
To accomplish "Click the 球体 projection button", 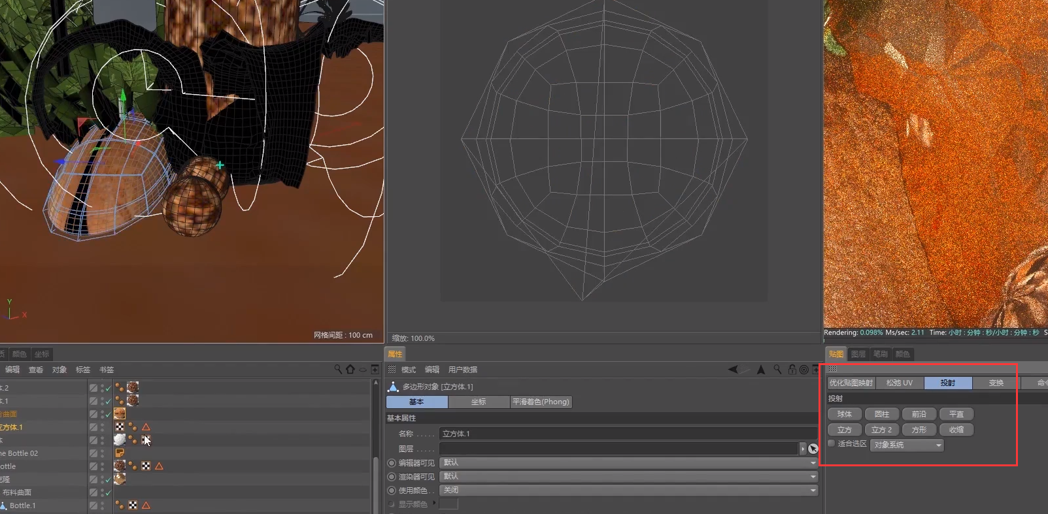I will pyautogui.click(x=845, y=414).
